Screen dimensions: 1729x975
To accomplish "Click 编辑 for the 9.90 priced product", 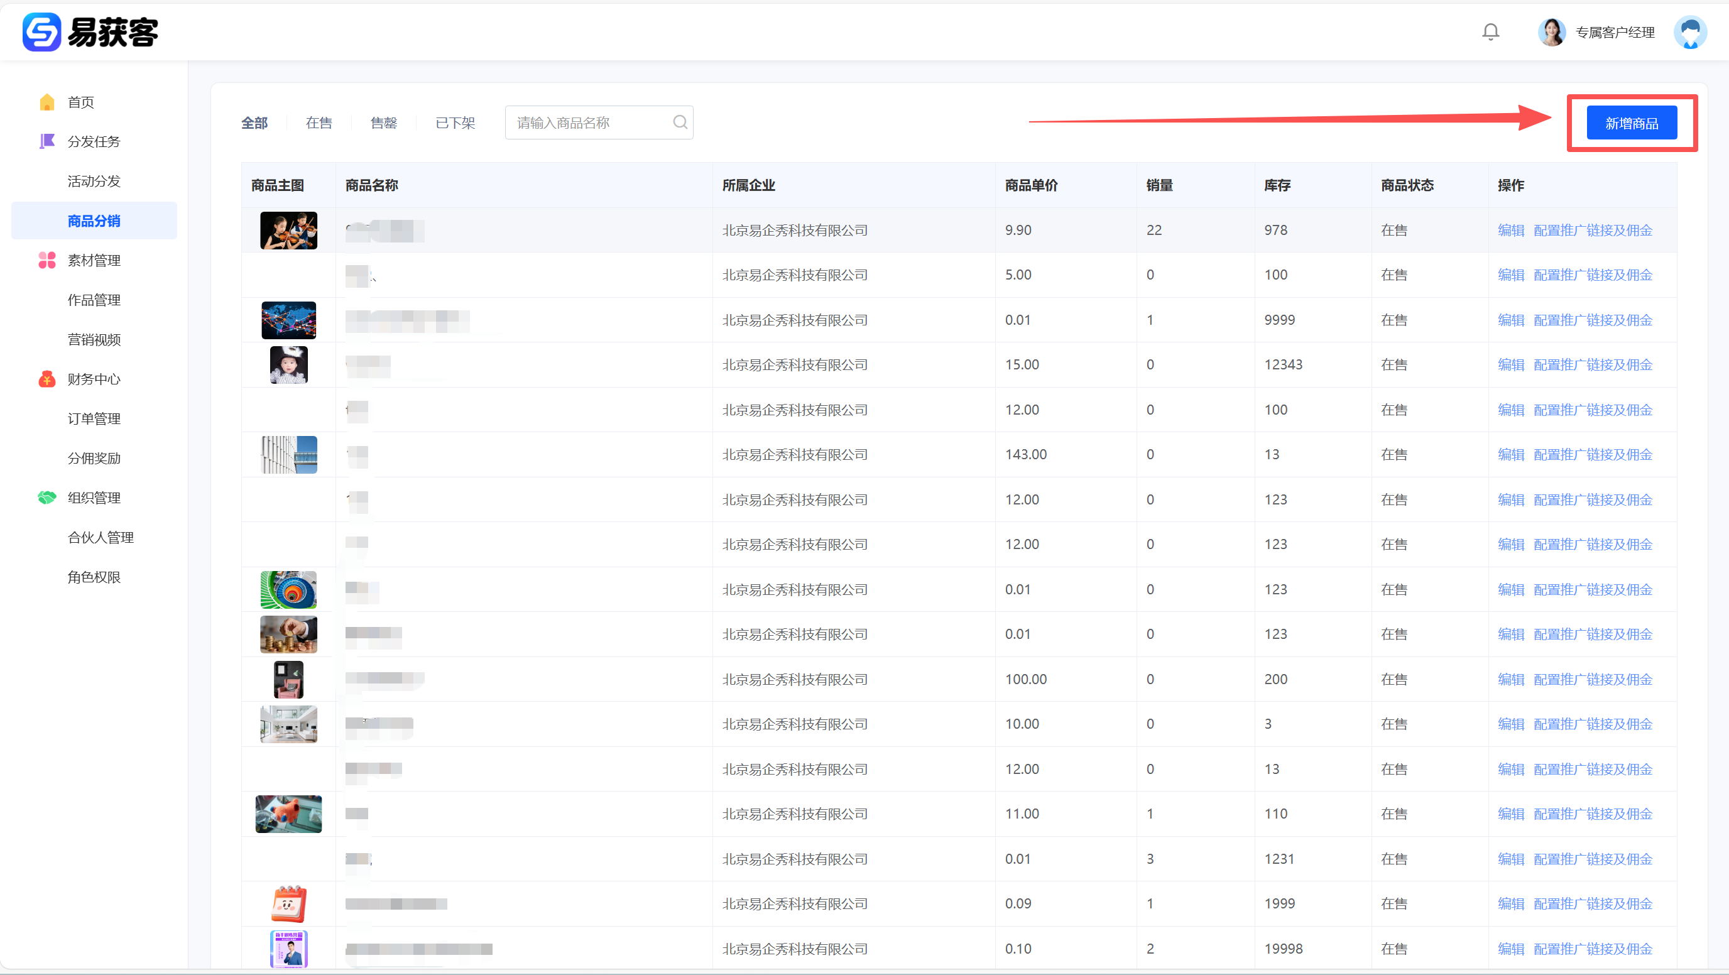I will click(x=1510, y=230).
